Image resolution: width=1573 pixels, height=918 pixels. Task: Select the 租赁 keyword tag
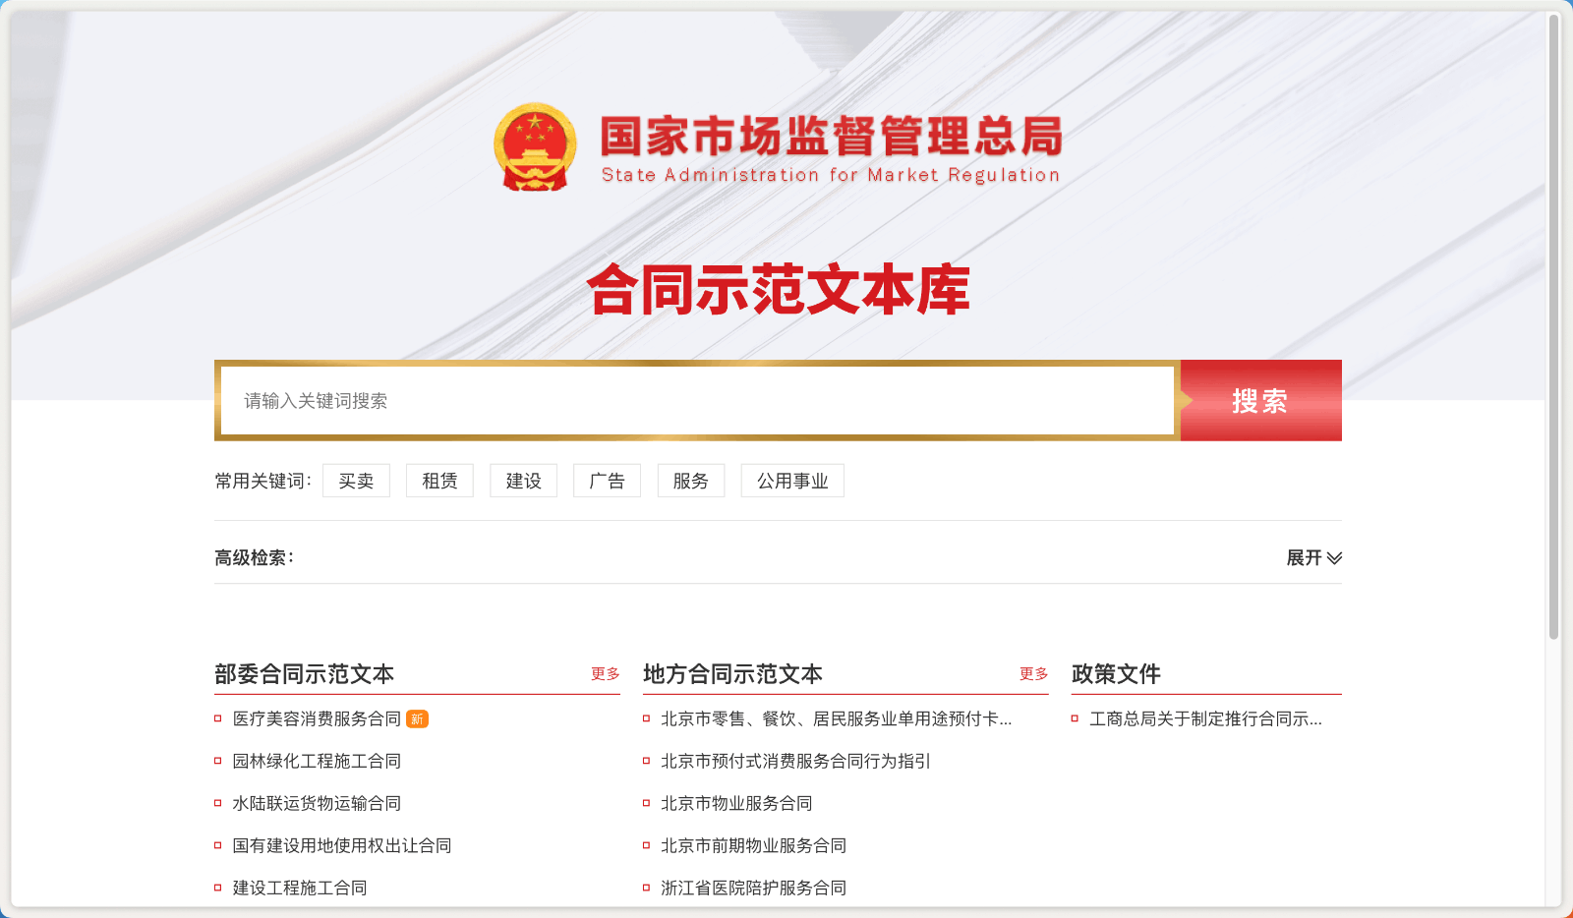pos(439,481)
